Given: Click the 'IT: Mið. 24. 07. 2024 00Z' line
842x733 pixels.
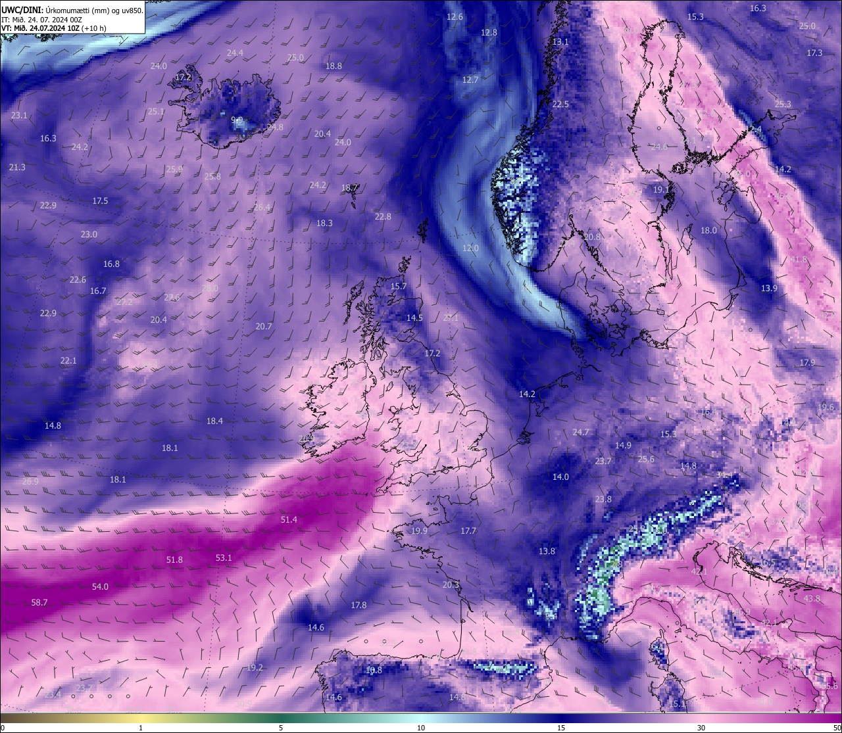Looking at the screenshot, I should pos(41,20).
